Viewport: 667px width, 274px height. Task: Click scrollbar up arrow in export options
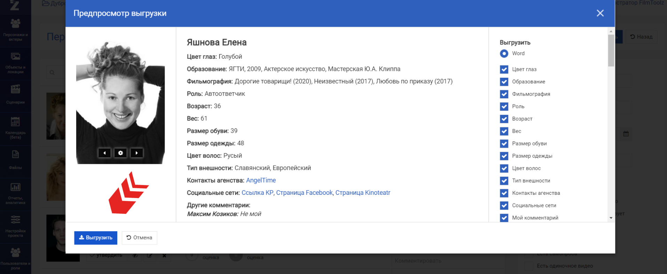point(611,31)
